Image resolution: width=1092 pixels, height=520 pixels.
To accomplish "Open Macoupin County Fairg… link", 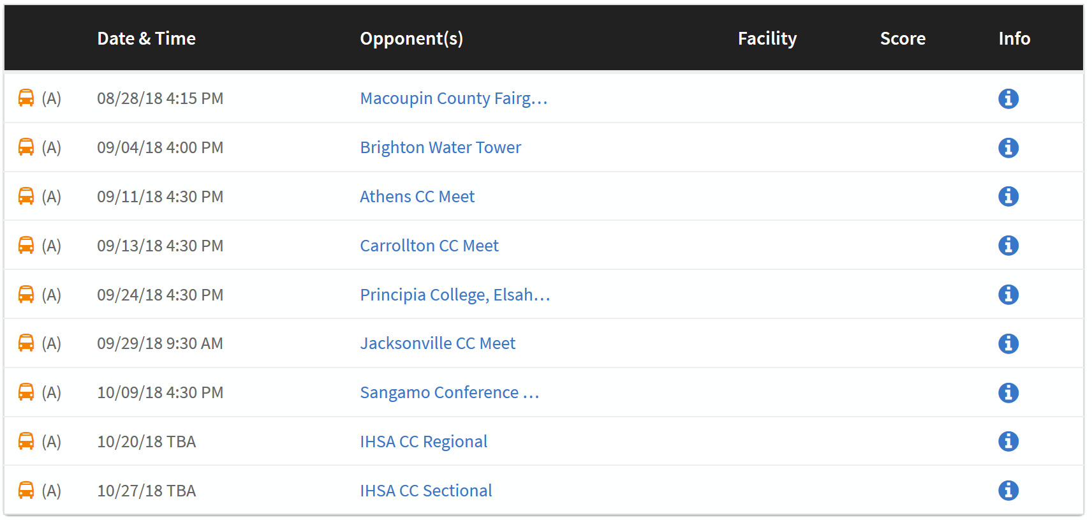I will point(454,98).
